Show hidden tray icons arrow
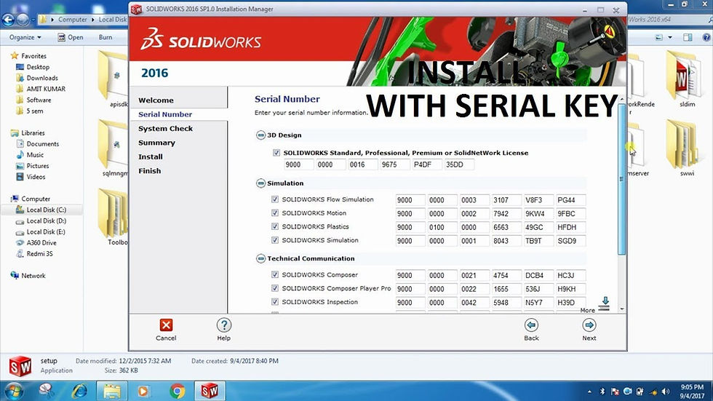 [x=589, y=392]
